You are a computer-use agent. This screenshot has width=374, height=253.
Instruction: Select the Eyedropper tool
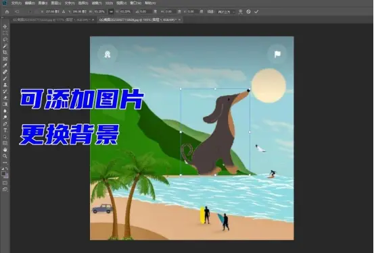5,65
